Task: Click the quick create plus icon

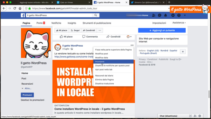Action: coord(173,15)
